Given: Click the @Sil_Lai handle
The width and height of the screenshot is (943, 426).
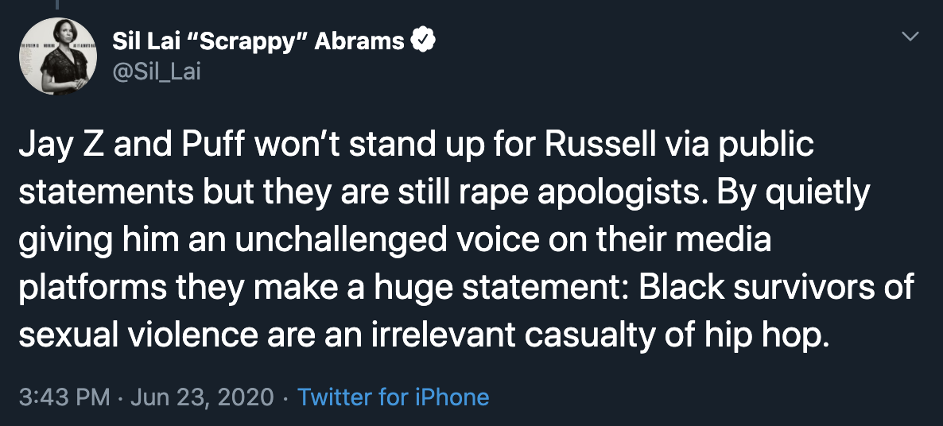Looking at the screenshot, I should (x=157, y=72).
